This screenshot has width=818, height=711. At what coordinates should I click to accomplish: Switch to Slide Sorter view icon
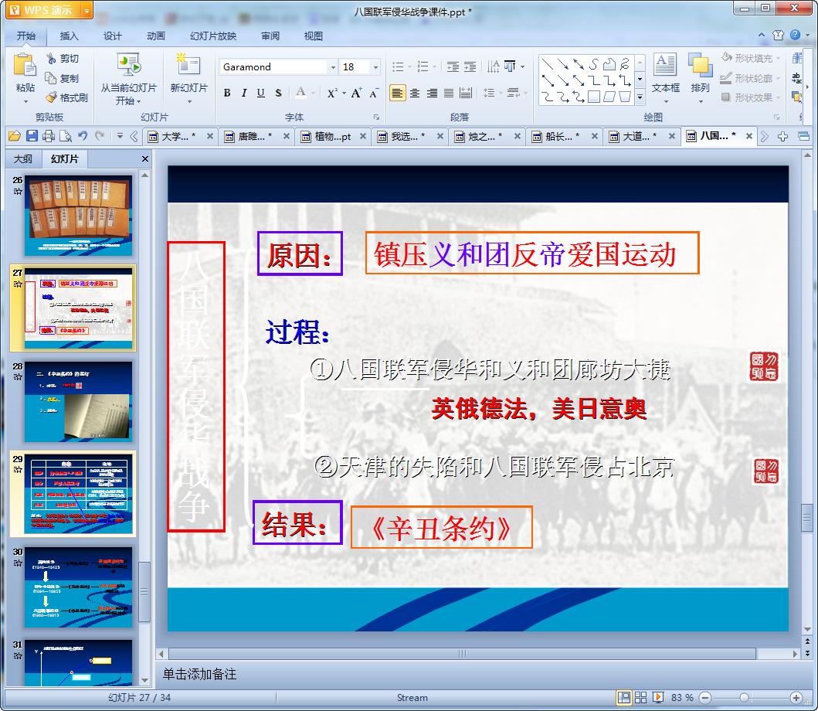(640, 697)
